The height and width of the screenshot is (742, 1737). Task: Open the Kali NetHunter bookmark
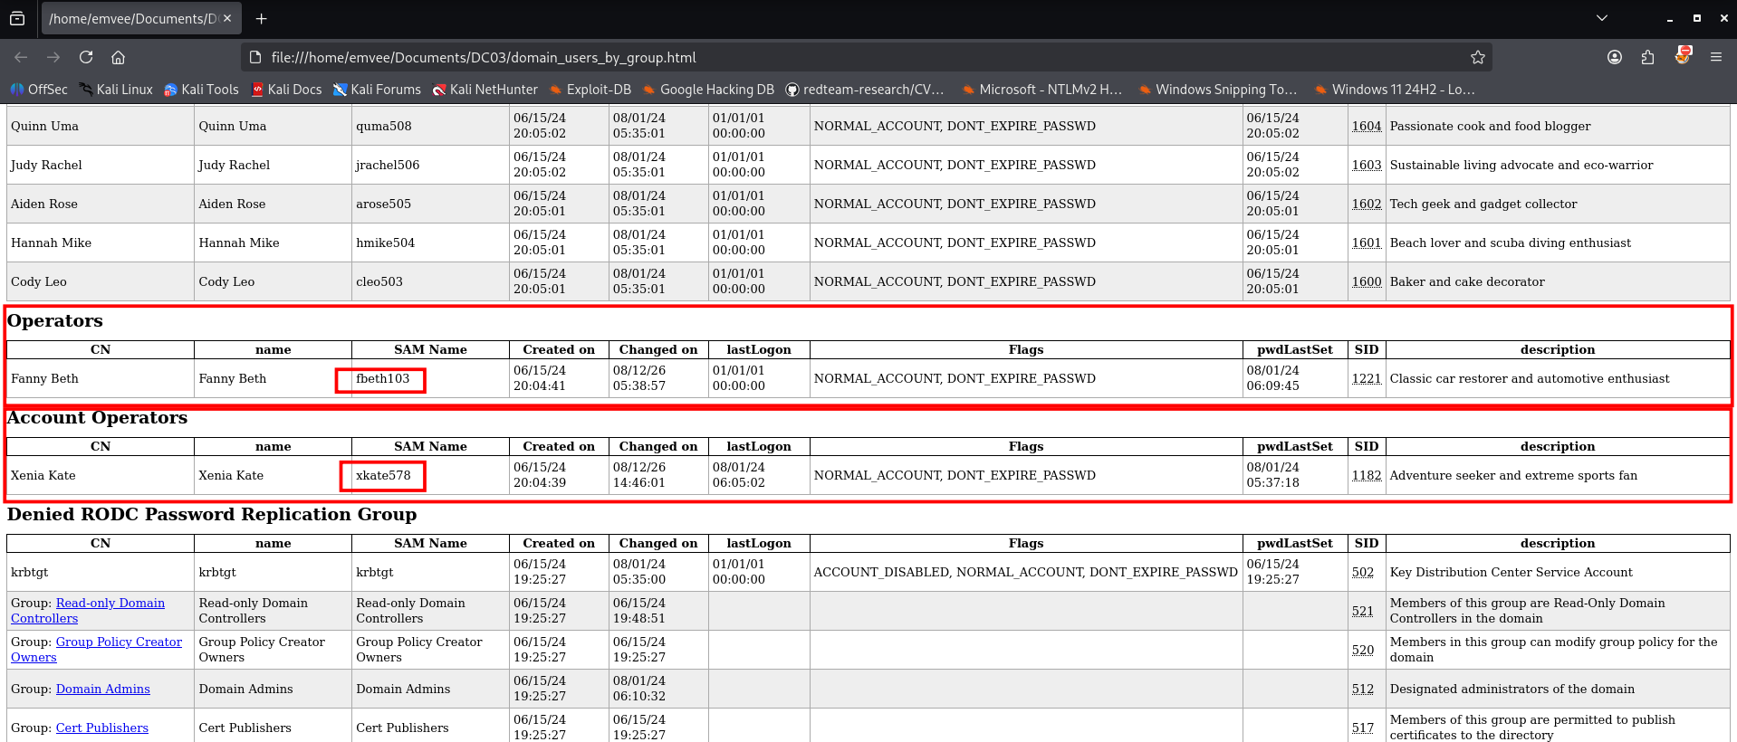[x=485, y=90]
